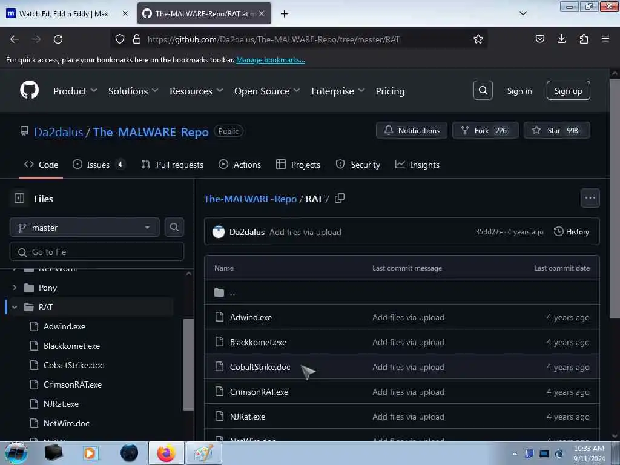Select Blackkomet.exe in sidebar tree
Image resolution: width=620 pixels, height=465 pixels.
tap(71, 346)
